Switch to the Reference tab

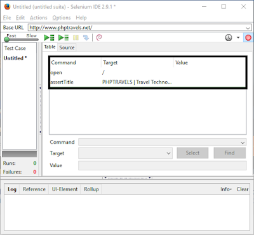coord(34,189)
